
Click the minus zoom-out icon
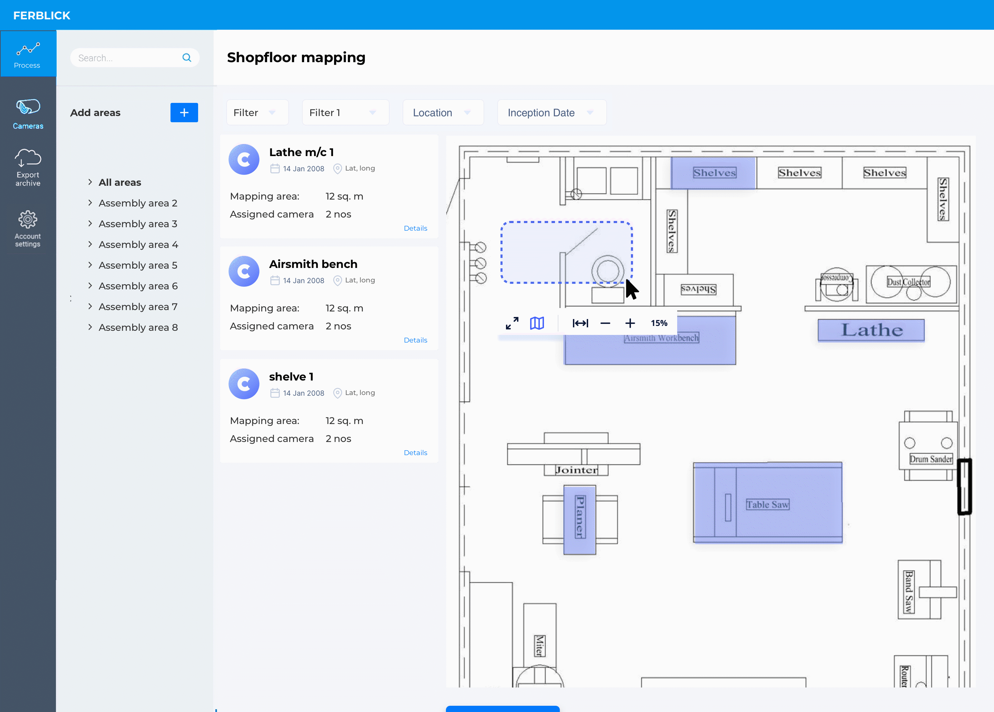pos(605,323)
